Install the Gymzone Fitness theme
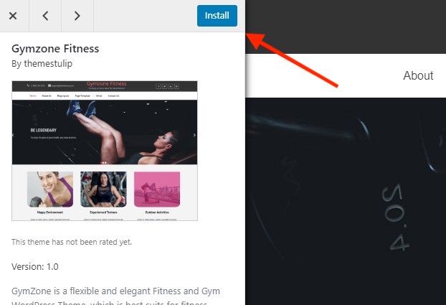Viewport: 446px width, 305px height. [217, 16]
